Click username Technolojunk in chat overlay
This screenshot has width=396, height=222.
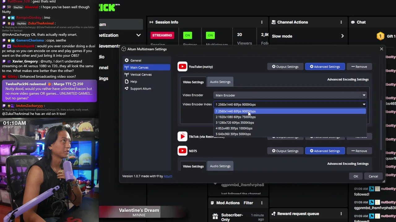tap(24, 46)
